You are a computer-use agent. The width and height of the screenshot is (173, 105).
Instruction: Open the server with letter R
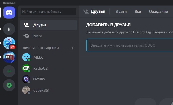click(9, 29)
